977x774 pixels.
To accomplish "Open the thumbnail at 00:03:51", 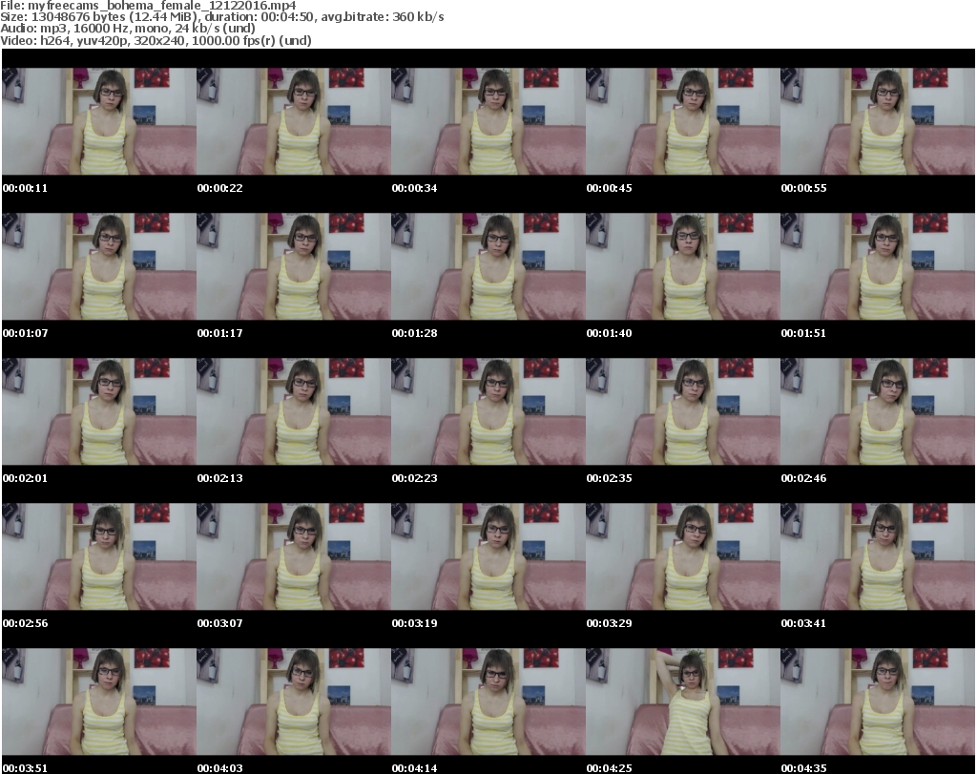I will pyautogui.click(x=99, y=701).
